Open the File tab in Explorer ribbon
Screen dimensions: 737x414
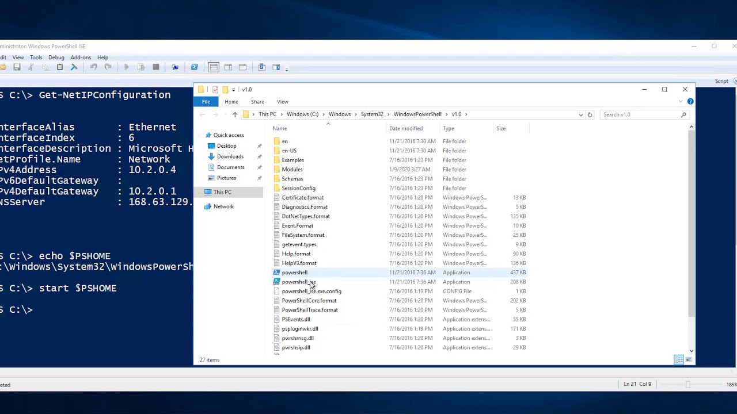pyautogui.click(x=206, y=102)
